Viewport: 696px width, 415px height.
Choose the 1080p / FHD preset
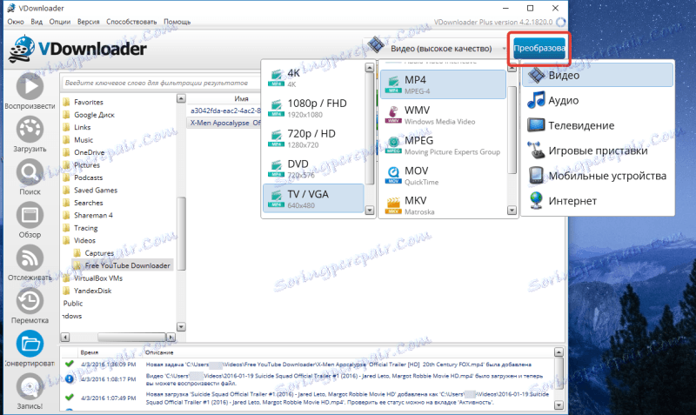click(x=314, y=108)
